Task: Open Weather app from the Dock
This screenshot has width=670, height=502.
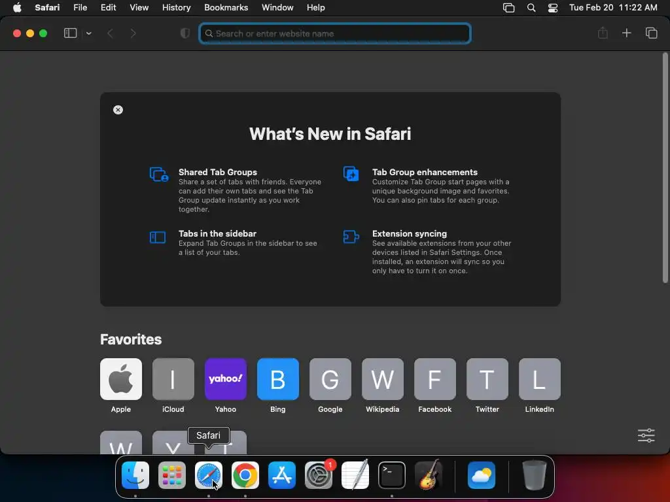Action: (x=482, y=475)
